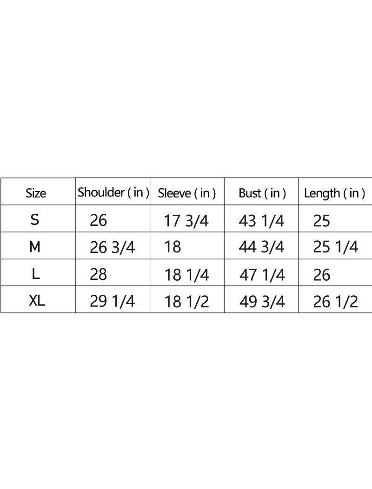
Task: Select the 26 3/4 shoulder measurement
Action: point(112,248)
